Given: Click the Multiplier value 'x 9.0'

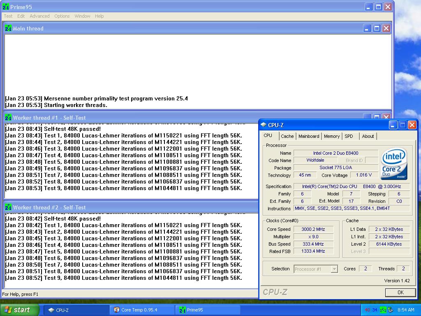Looking at the screenshot, I should tap(313, 237).
